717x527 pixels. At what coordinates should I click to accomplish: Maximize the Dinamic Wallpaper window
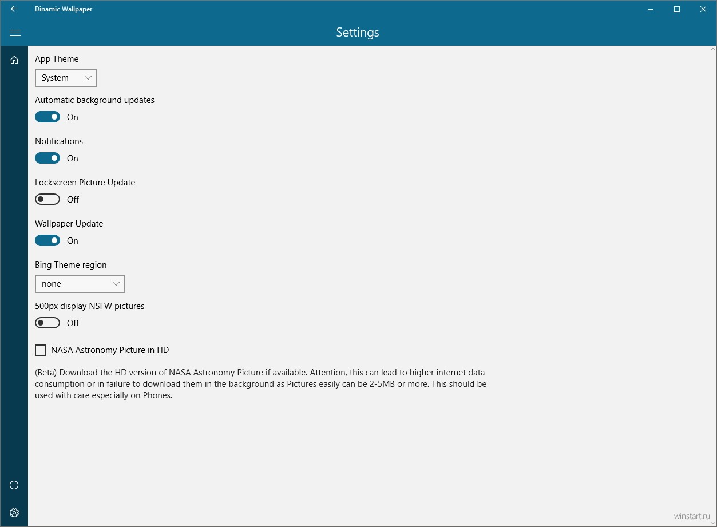click(677, 9)
